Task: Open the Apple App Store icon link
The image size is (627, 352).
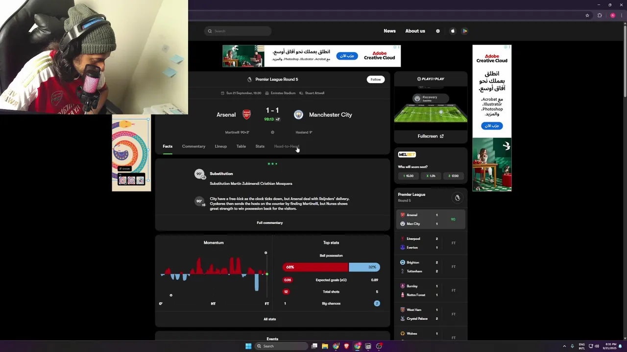Action: [x=453, y=31]
